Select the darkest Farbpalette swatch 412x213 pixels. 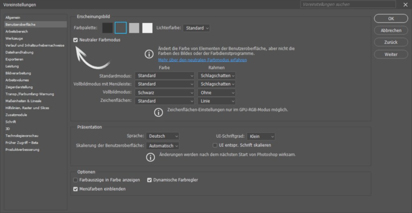coord(107,28)
